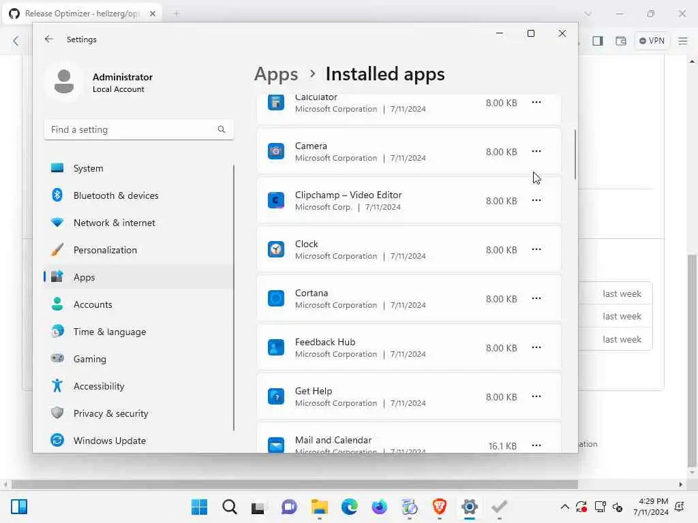Open options menu for Get Help
698x523 pixels.
pyautogui.click(x=536, y=396)
